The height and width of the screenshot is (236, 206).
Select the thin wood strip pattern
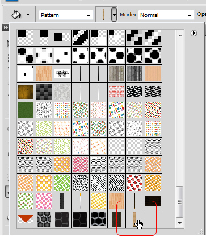[x=134, y=219]
